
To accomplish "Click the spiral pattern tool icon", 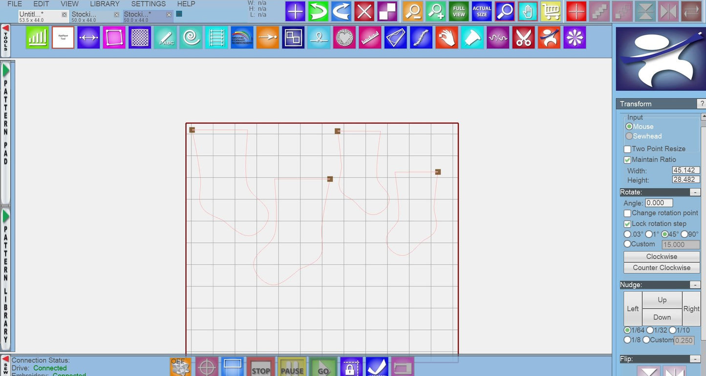I will 191,38.
